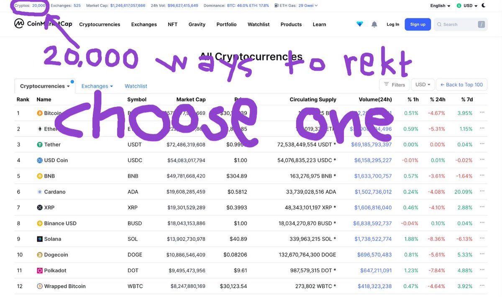Sort by % 7d column header

tap(467, 99)
